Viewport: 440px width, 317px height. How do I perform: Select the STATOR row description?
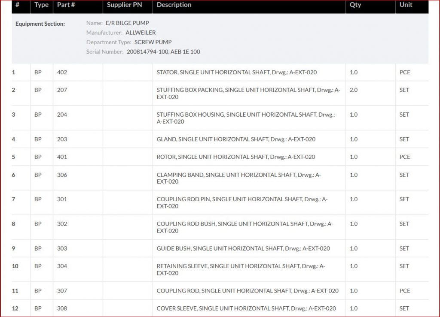236,72
